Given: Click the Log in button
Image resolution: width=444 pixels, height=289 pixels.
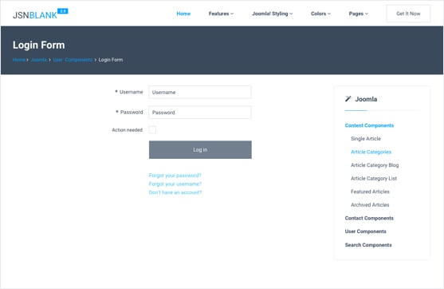Looking at the screenshot, I should pos(200,150).
